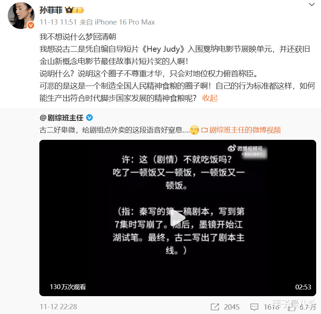Click the 02:53 video duration label
Image resolution: width=321 pixels, height=314 pixels.
(x=303, y=287)
